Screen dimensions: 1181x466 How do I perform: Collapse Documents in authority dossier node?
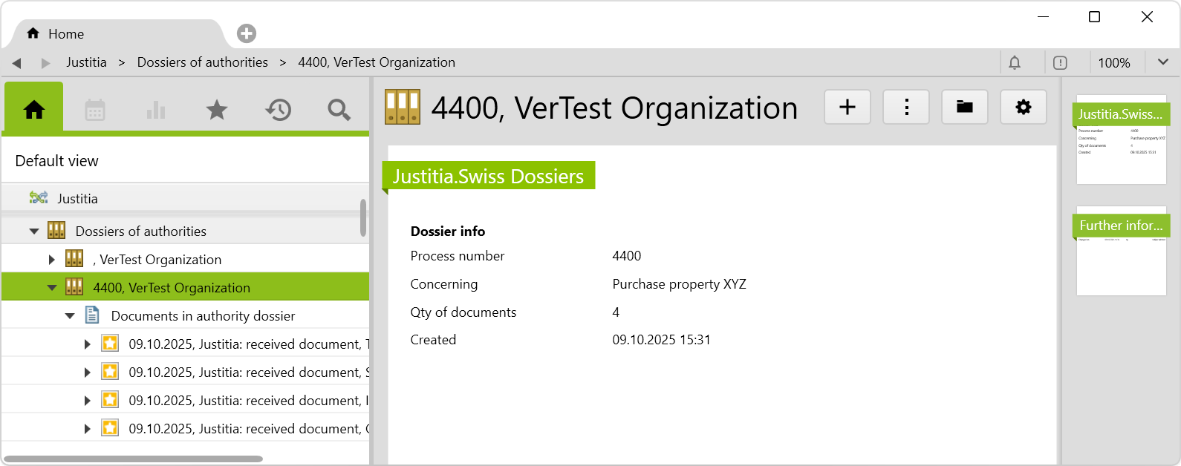[70, 316]
